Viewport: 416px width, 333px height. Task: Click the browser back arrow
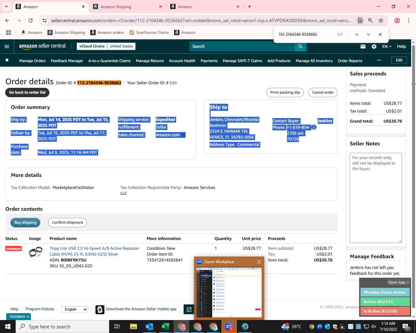coord(7,20)
